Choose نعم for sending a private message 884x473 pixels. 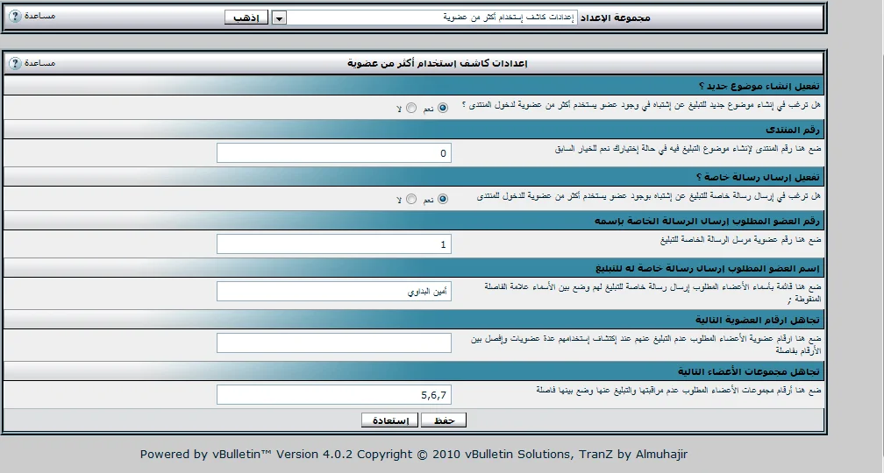(442, 199)
